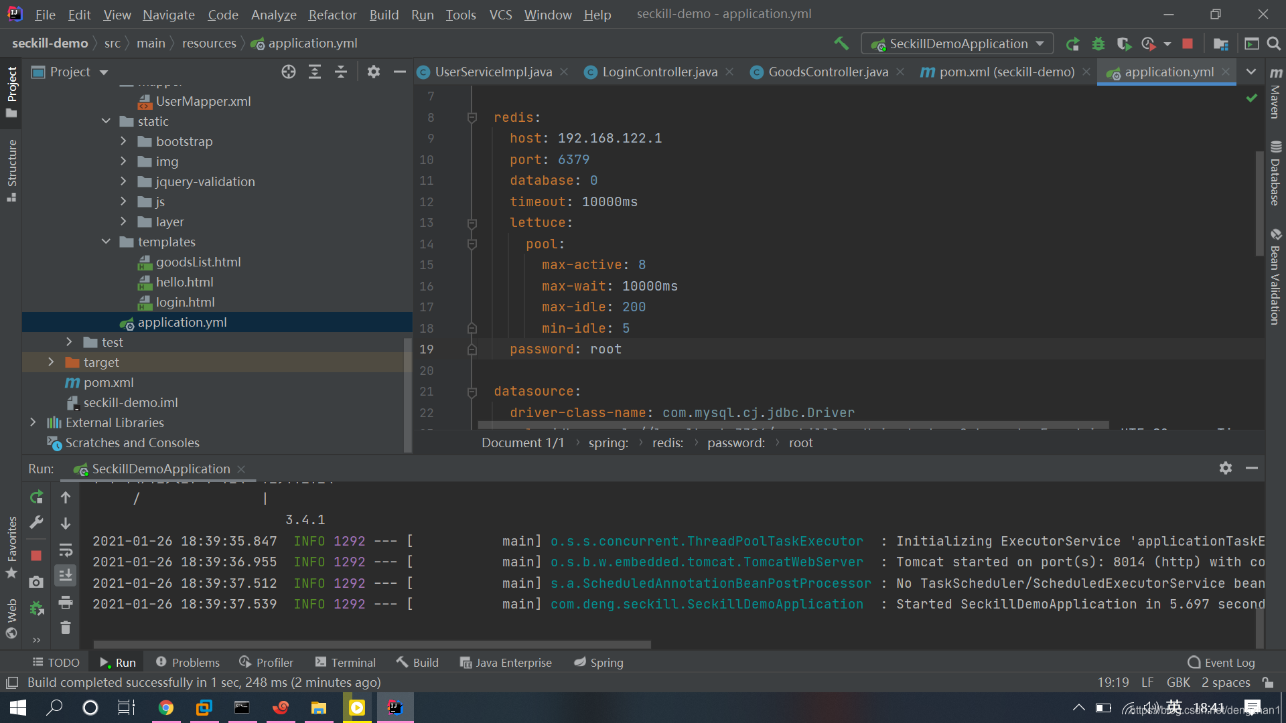Viewport: 1286px width, 723px height.
Task: Click the editor vertical scrollbar
Action: point(1259,203)
